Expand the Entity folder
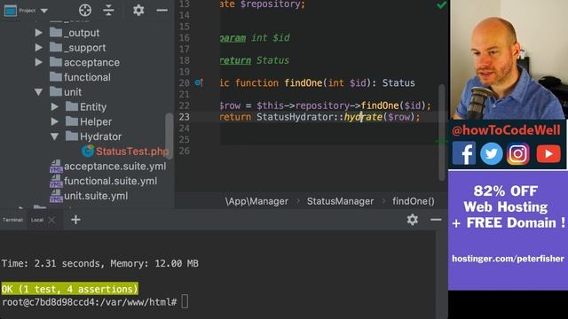The image size is (568, 319). coord(55,106)
